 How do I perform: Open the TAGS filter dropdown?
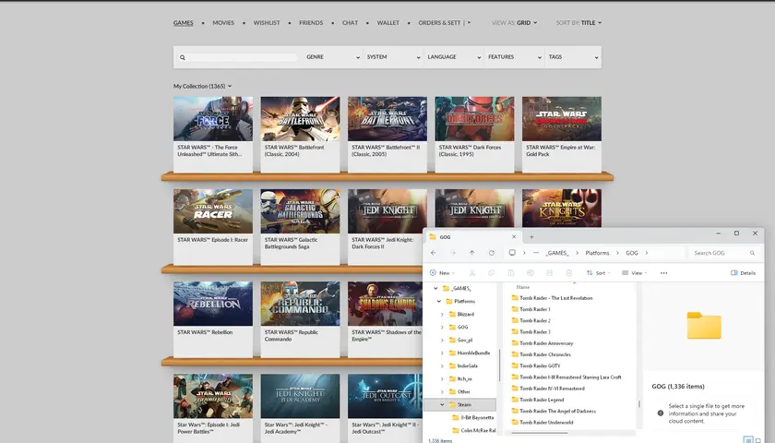click(573, 57)
